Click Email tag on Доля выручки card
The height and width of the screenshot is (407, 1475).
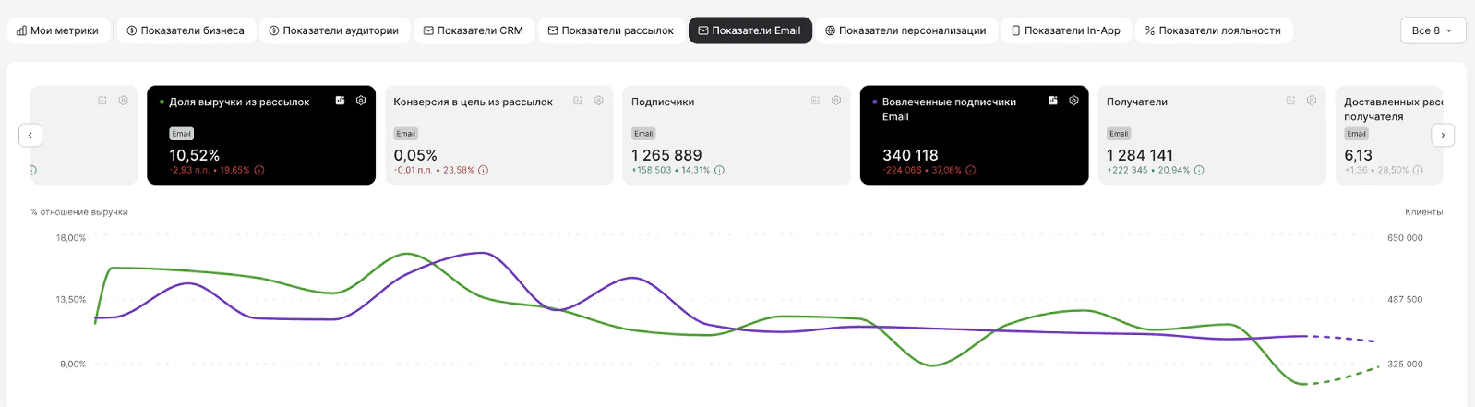click(182, 134)
